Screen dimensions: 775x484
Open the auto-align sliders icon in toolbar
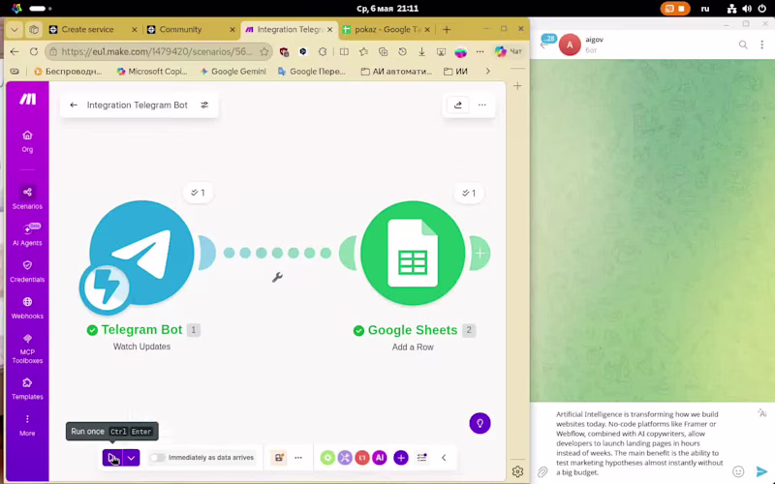[x=421, y=458]
